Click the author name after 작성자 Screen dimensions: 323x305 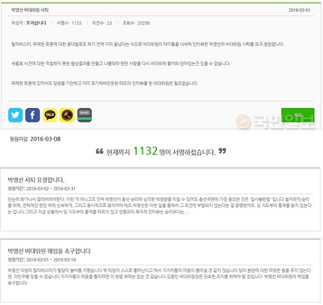36,23
